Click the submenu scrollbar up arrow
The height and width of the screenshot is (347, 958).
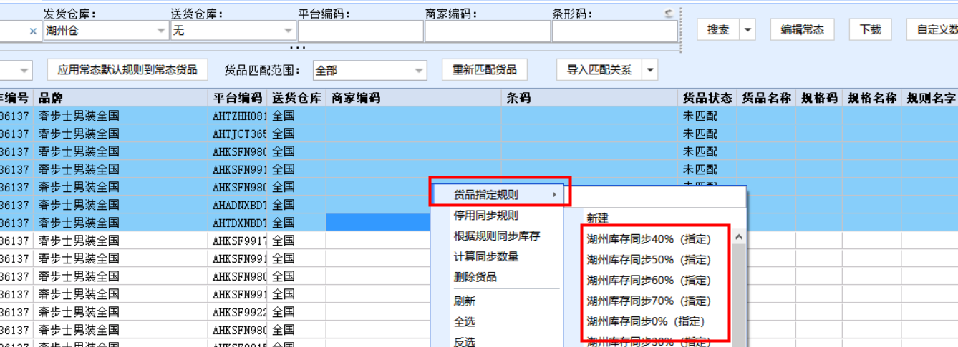[x=738, y=237]
